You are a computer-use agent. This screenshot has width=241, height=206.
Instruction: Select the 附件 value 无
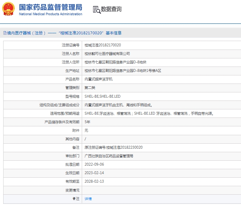point(86,131)
